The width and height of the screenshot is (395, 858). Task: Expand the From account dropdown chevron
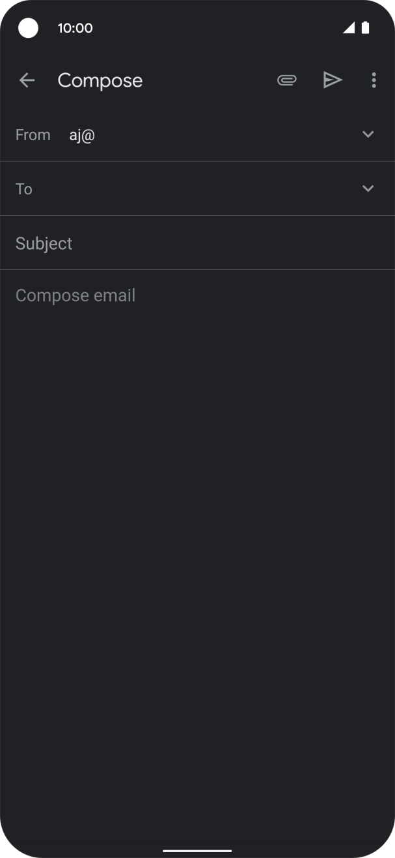368,134
